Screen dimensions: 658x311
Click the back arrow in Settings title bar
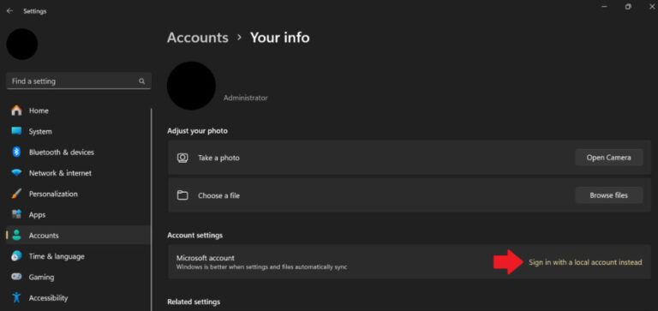(9, 11)
